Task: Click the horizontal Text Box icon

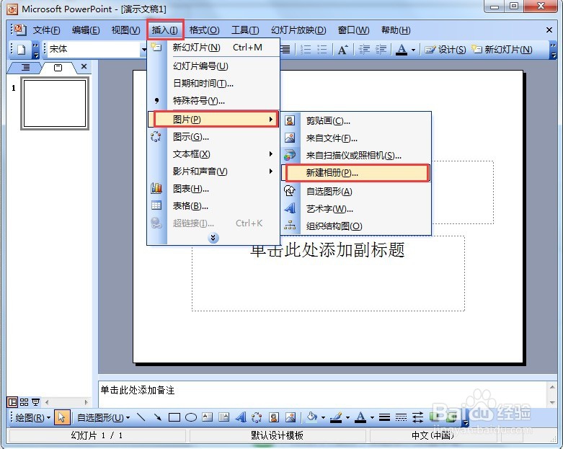Action: tap(207, 417)
